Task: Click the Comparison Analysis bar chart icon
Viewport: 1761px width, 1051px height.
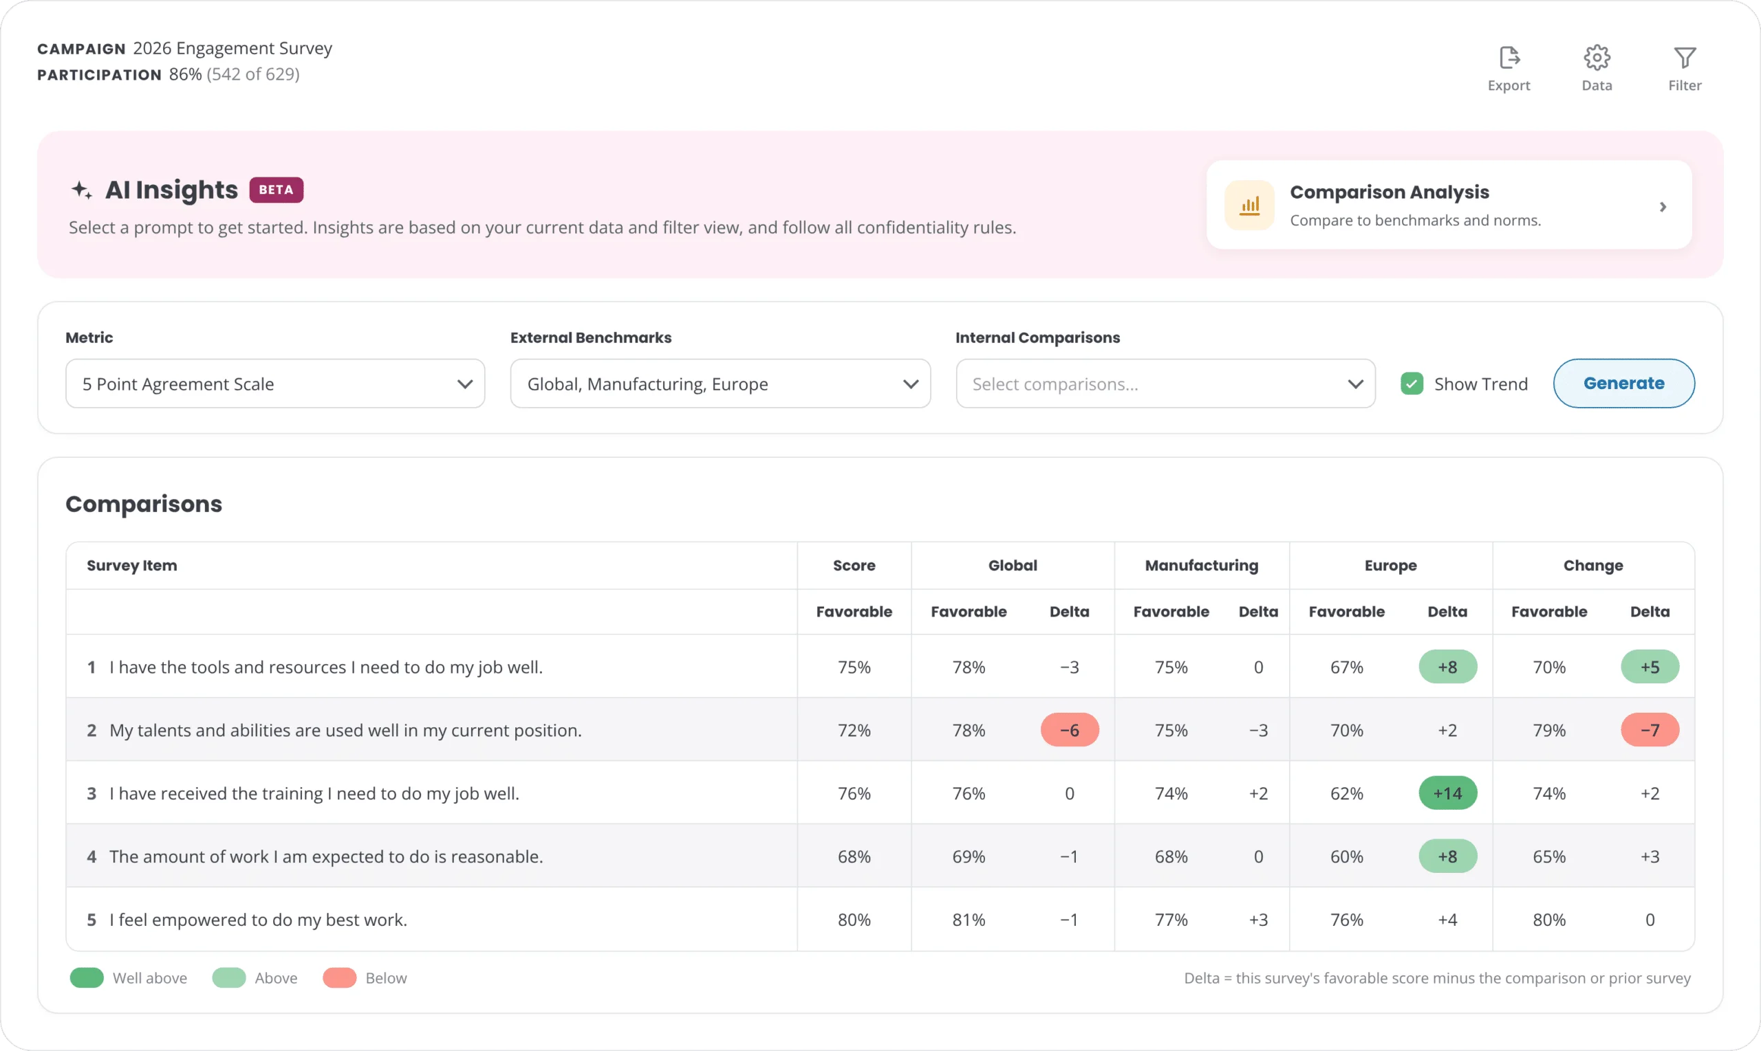Action: (x=1249, y=206)
